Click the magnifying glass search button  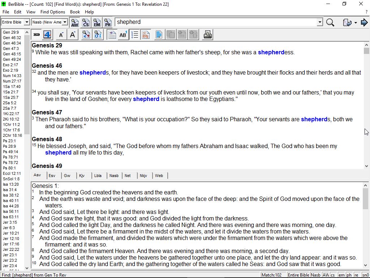tap(330, 22)
